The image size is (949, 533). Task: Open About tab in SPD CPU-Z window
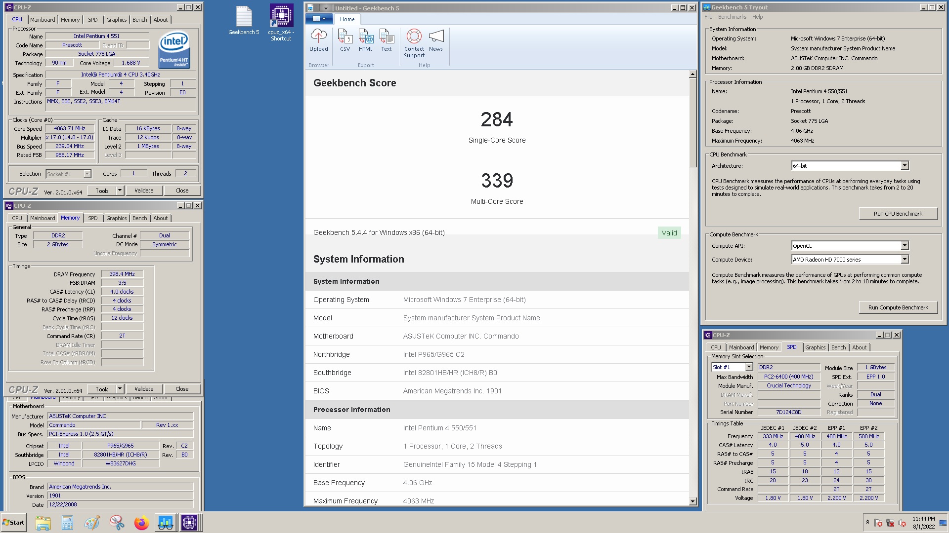(859, 347)
